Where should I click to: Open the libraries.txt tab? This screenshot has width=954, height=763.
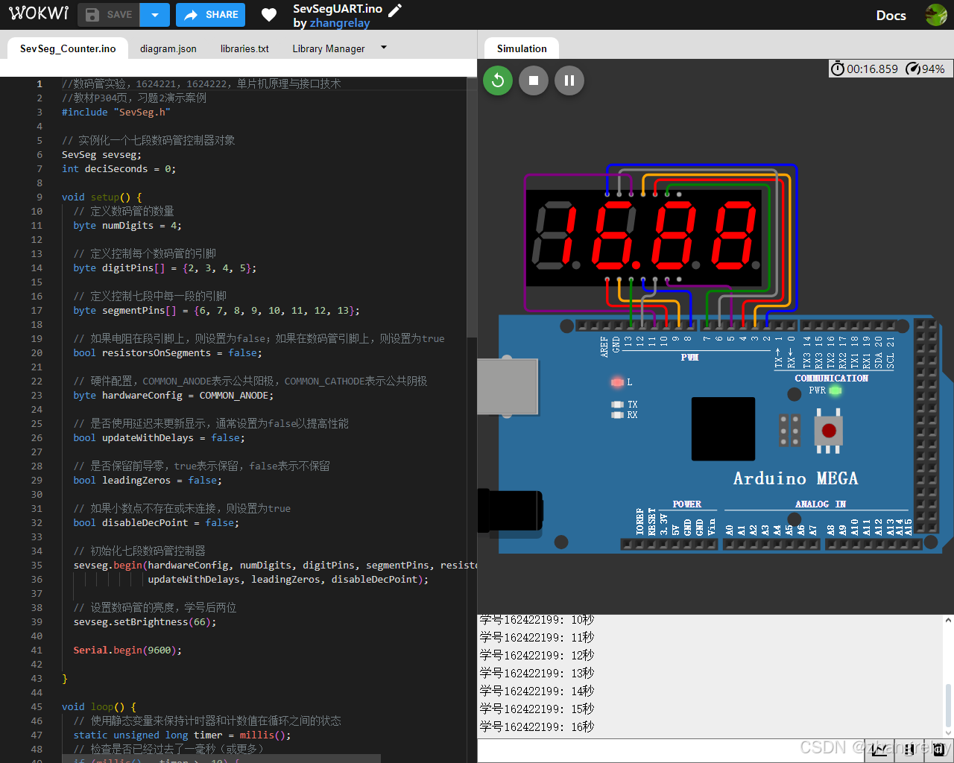pyautogui.click(x=244, y=48)
